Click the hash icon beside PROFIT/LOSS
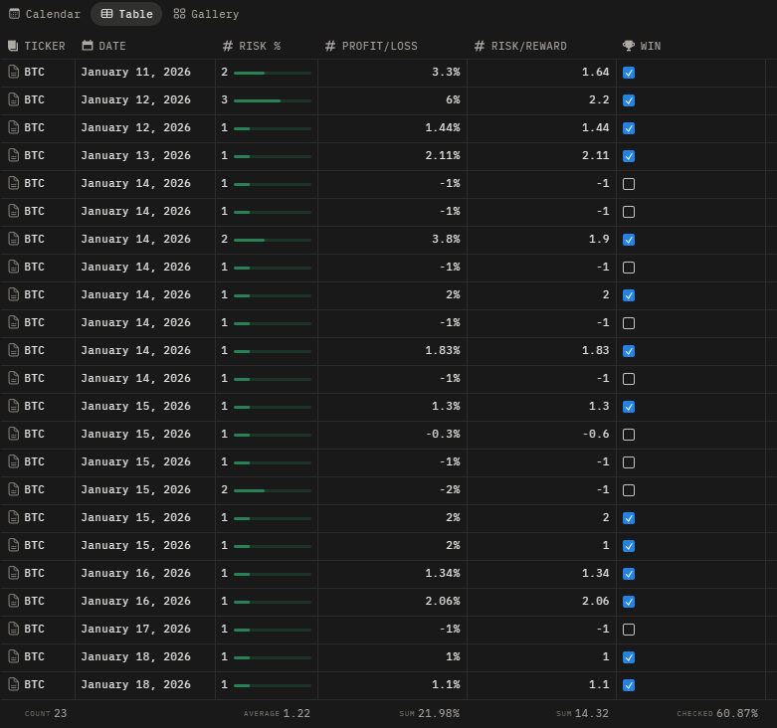777x728 pixels. (x=330, y=46)
